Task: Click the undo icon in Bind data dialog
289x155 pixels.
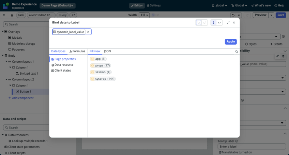Action: (198, 23)
